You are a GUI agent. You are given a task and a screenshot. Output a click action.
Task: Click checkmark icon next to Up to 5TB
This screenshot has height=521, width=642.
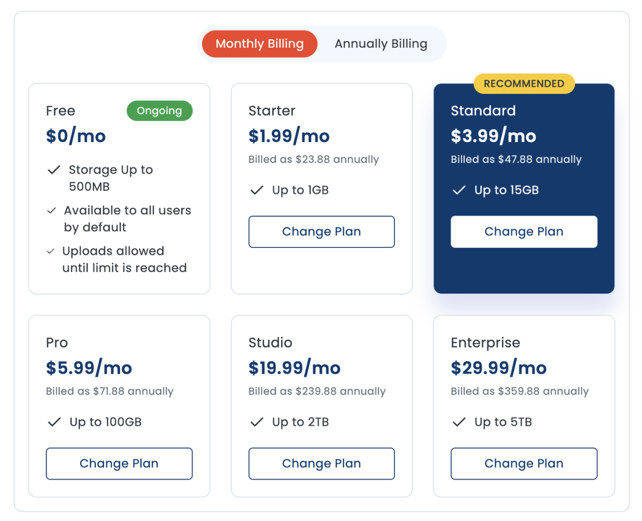(459, 422)
